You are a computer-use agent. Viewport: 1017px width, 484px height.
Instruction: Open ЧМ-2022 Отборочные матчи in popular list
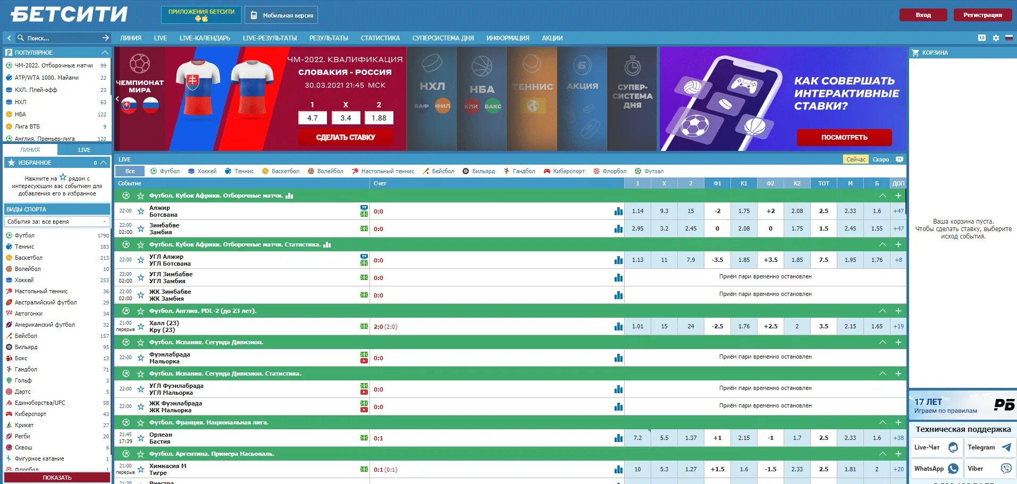[x=54, y=65]
